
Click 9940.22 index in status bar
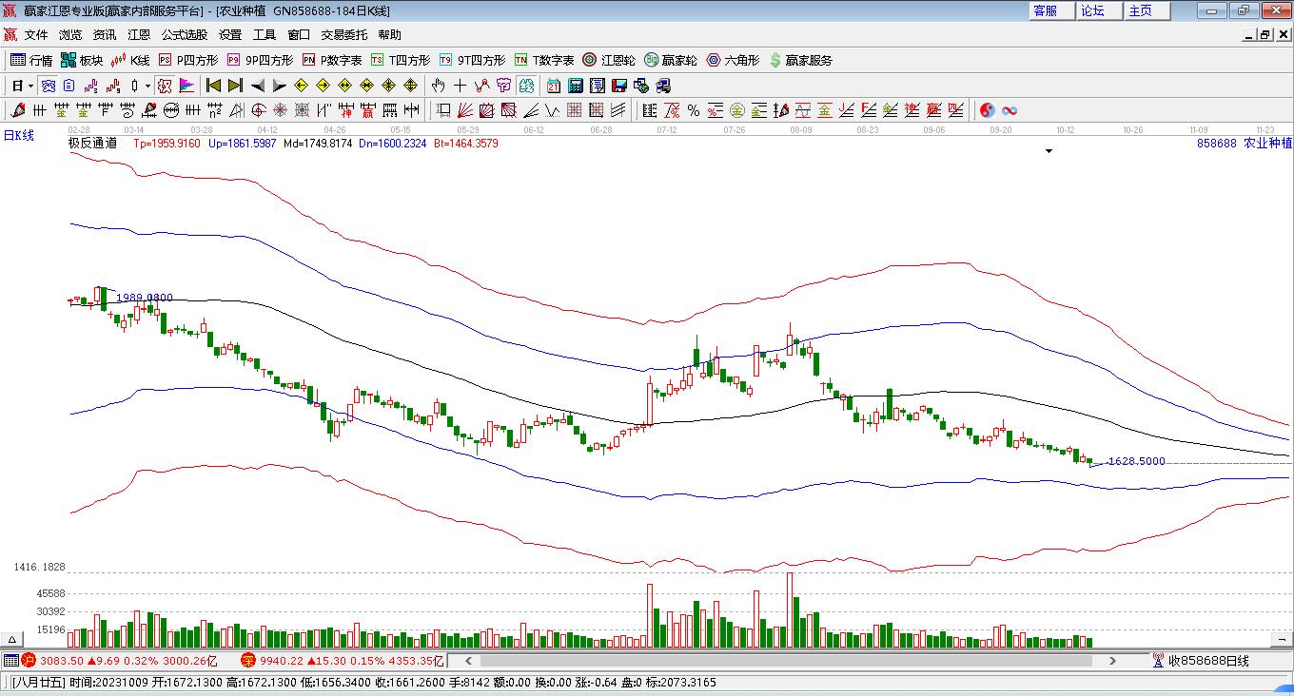(281, 660)
